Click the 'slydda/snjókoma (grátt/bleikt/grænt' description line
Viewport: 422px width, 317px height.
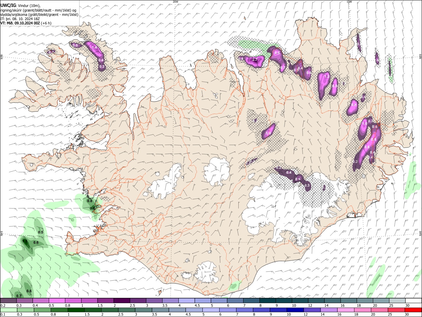pos(39,15)
